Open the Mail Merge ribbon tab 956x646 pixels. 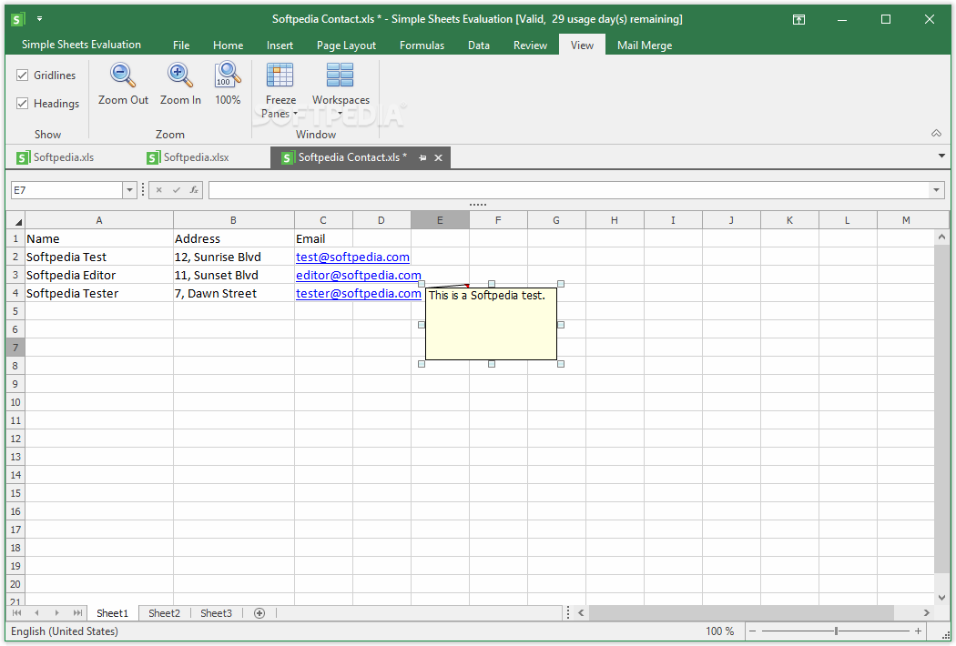(645, 45)
